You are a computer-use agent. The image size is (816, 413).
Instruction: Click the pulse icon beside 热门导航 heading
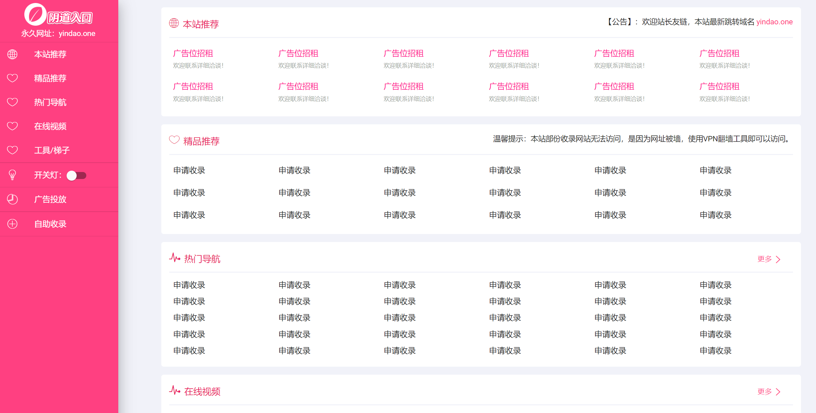coord(175,258)
